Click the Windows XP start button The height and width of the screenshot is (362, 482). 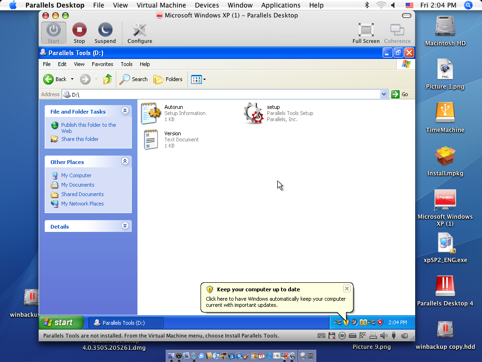(x=61, y=322)
